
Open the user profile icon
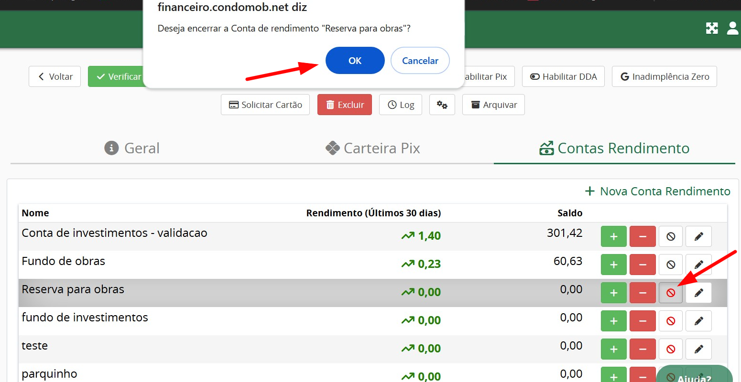coord(732,28)
